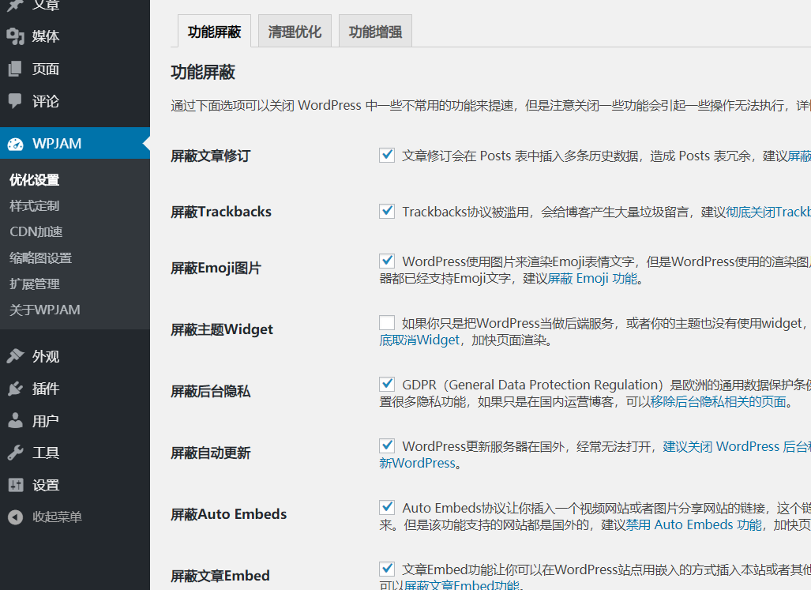Toggle the 屏蔽后台隐私 checkbox
This screenshot has height=590, width=811.
pyautogui.click(x=387, y=384)
